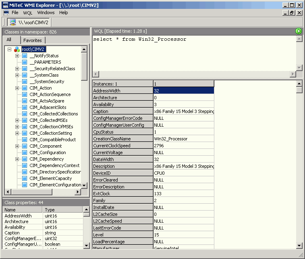Image resolution: width=305 pixels, height=259 pixels.
Task: Collapse the root\CIMV2 tree node
Action: pos(9,49)
